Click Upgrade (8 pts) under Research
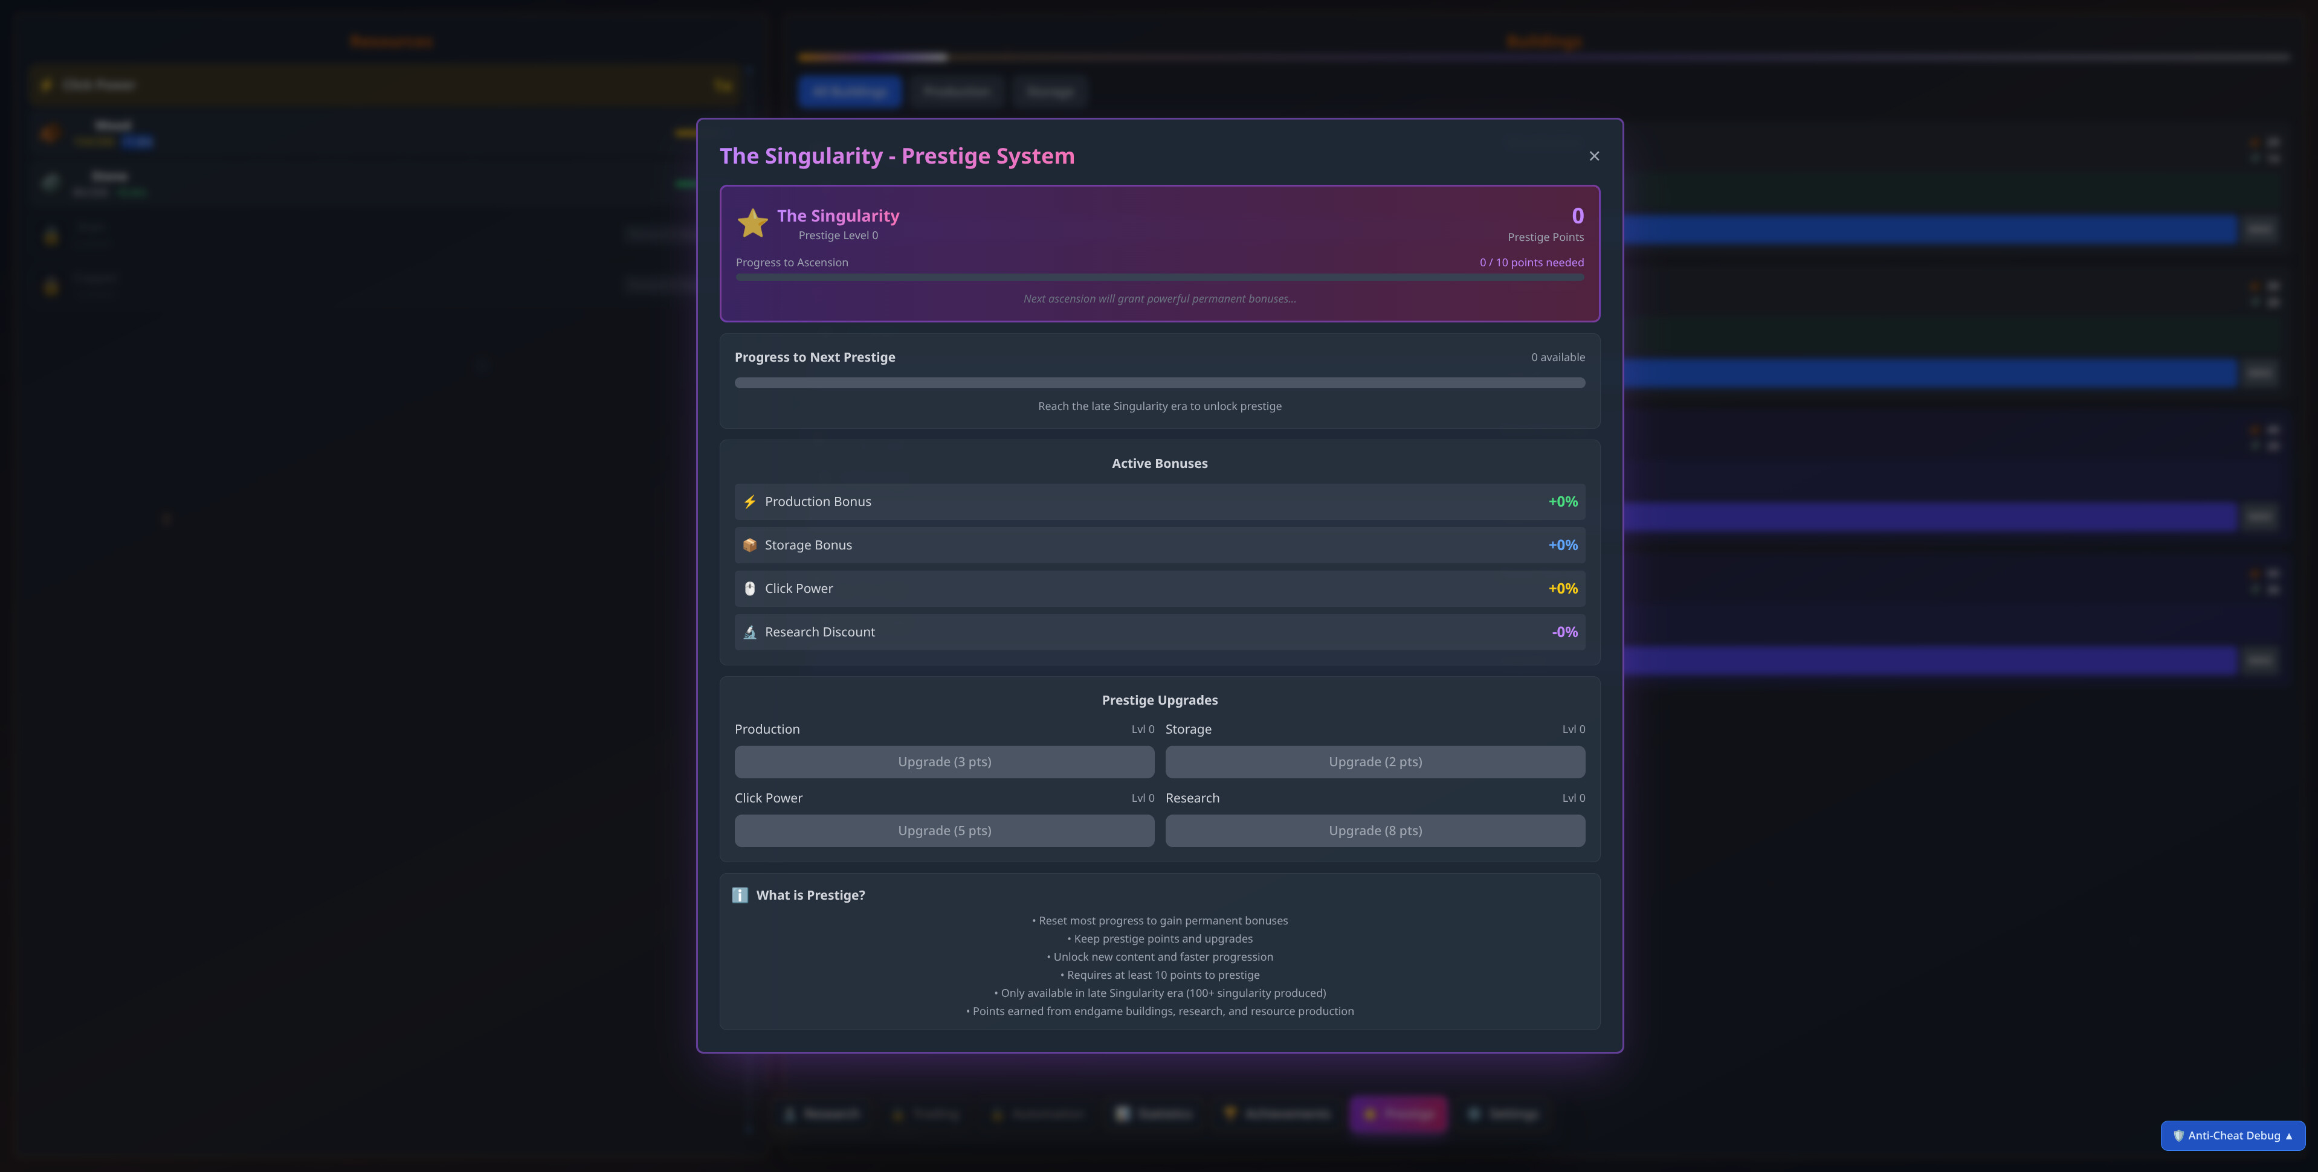 click(1375, 830)
